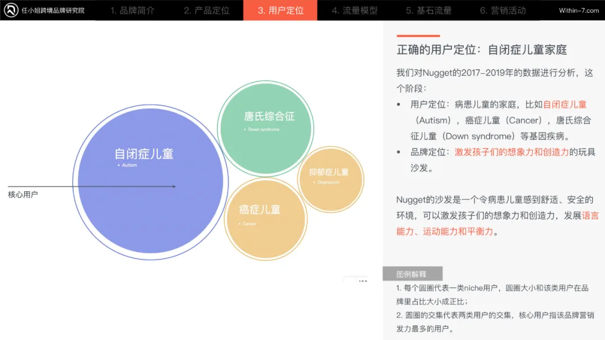Viewport: 605px width, 340px height.
Task: Visit the Within-7.com link
Action: 578,10
